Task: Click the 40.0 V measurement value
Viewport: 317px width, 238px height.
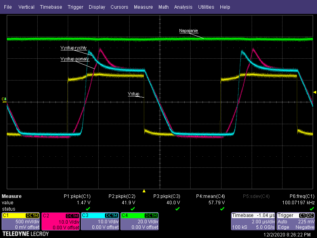Action: [x=173, y=203]
